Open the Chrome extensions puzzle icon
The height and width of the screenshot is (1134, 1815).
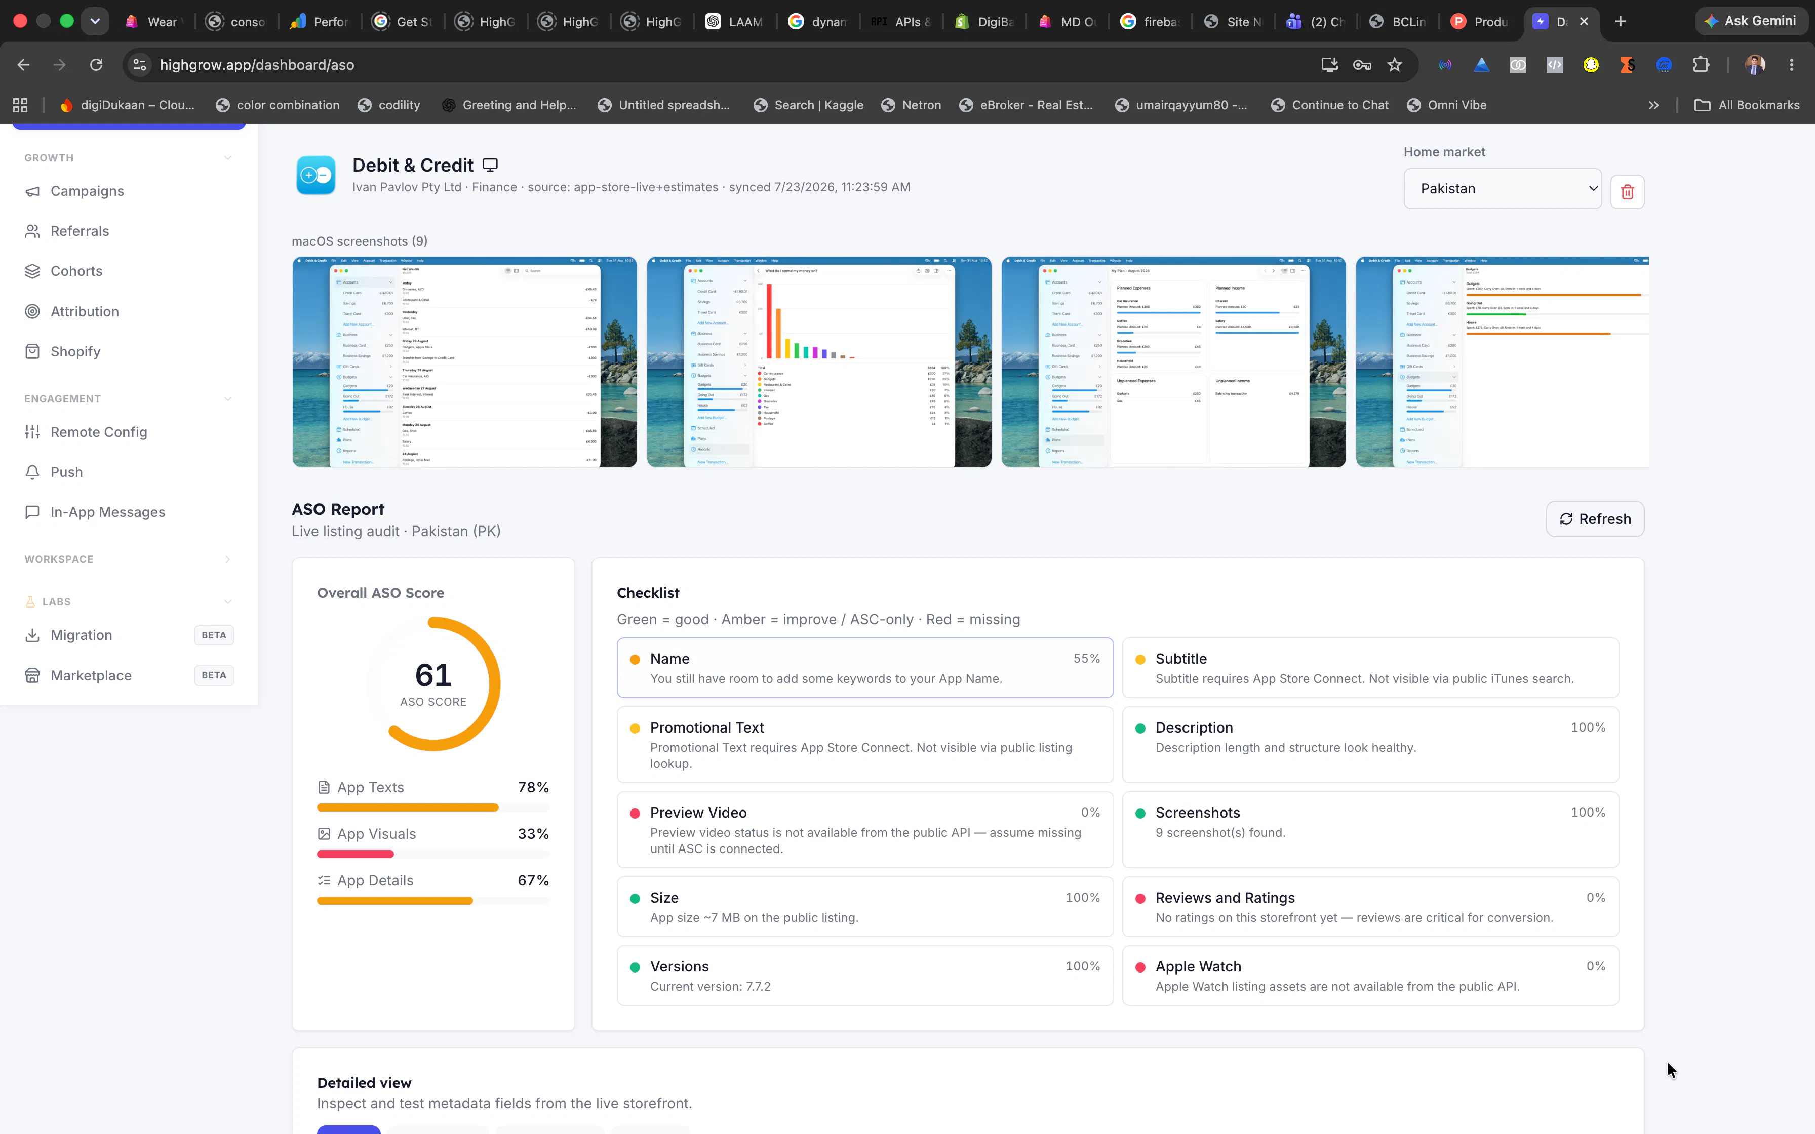(1700, 65)
